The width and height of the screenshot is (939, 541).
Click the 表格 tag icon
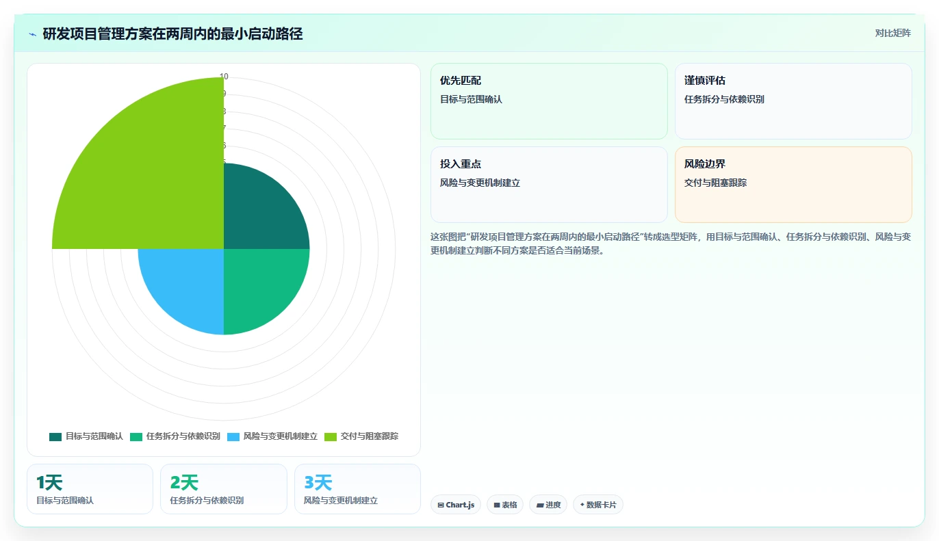pyautogui.click(x=497, y=505)
